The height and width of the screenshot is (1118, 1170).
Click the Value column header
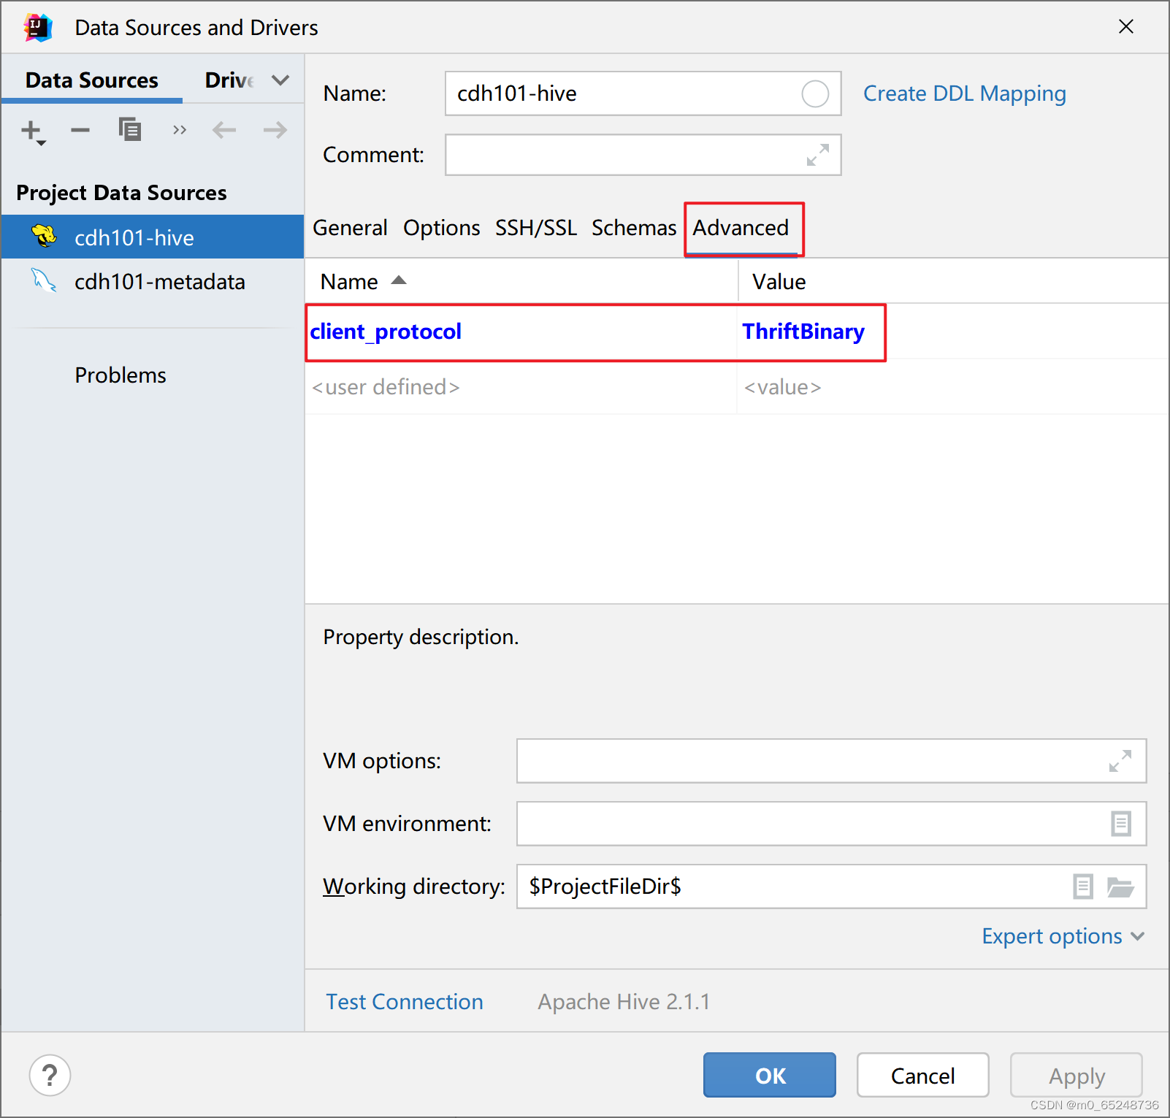coord(953,282)
